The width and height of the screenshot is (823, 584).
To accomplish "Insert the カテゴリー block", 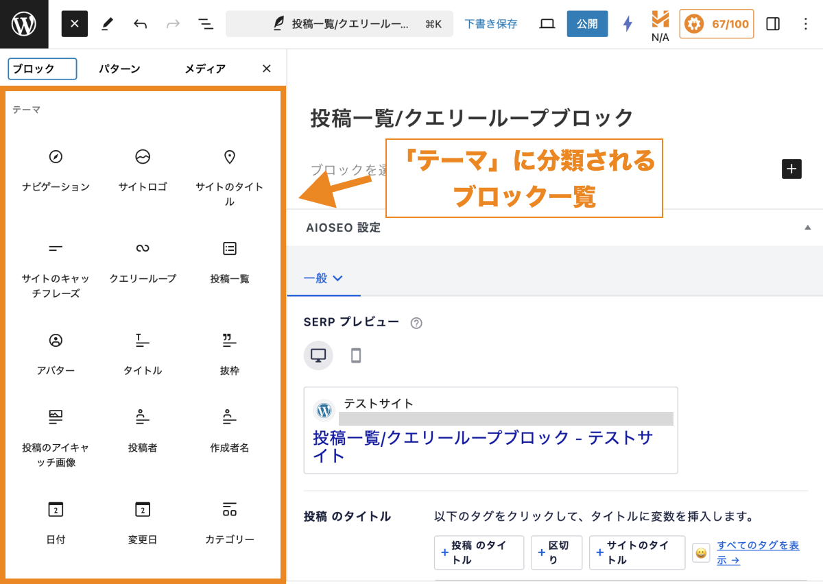I will [228, 521].
